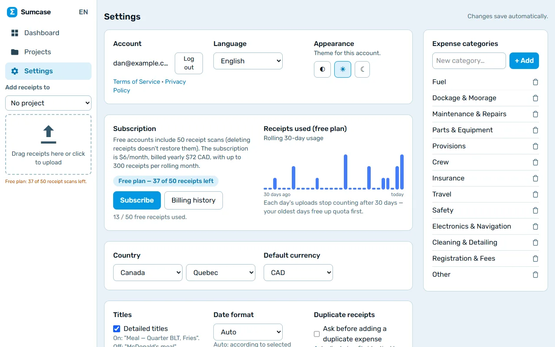Open the Date format Auto dropdown
The image size is (555, 347).
click(x=248, y=332)
